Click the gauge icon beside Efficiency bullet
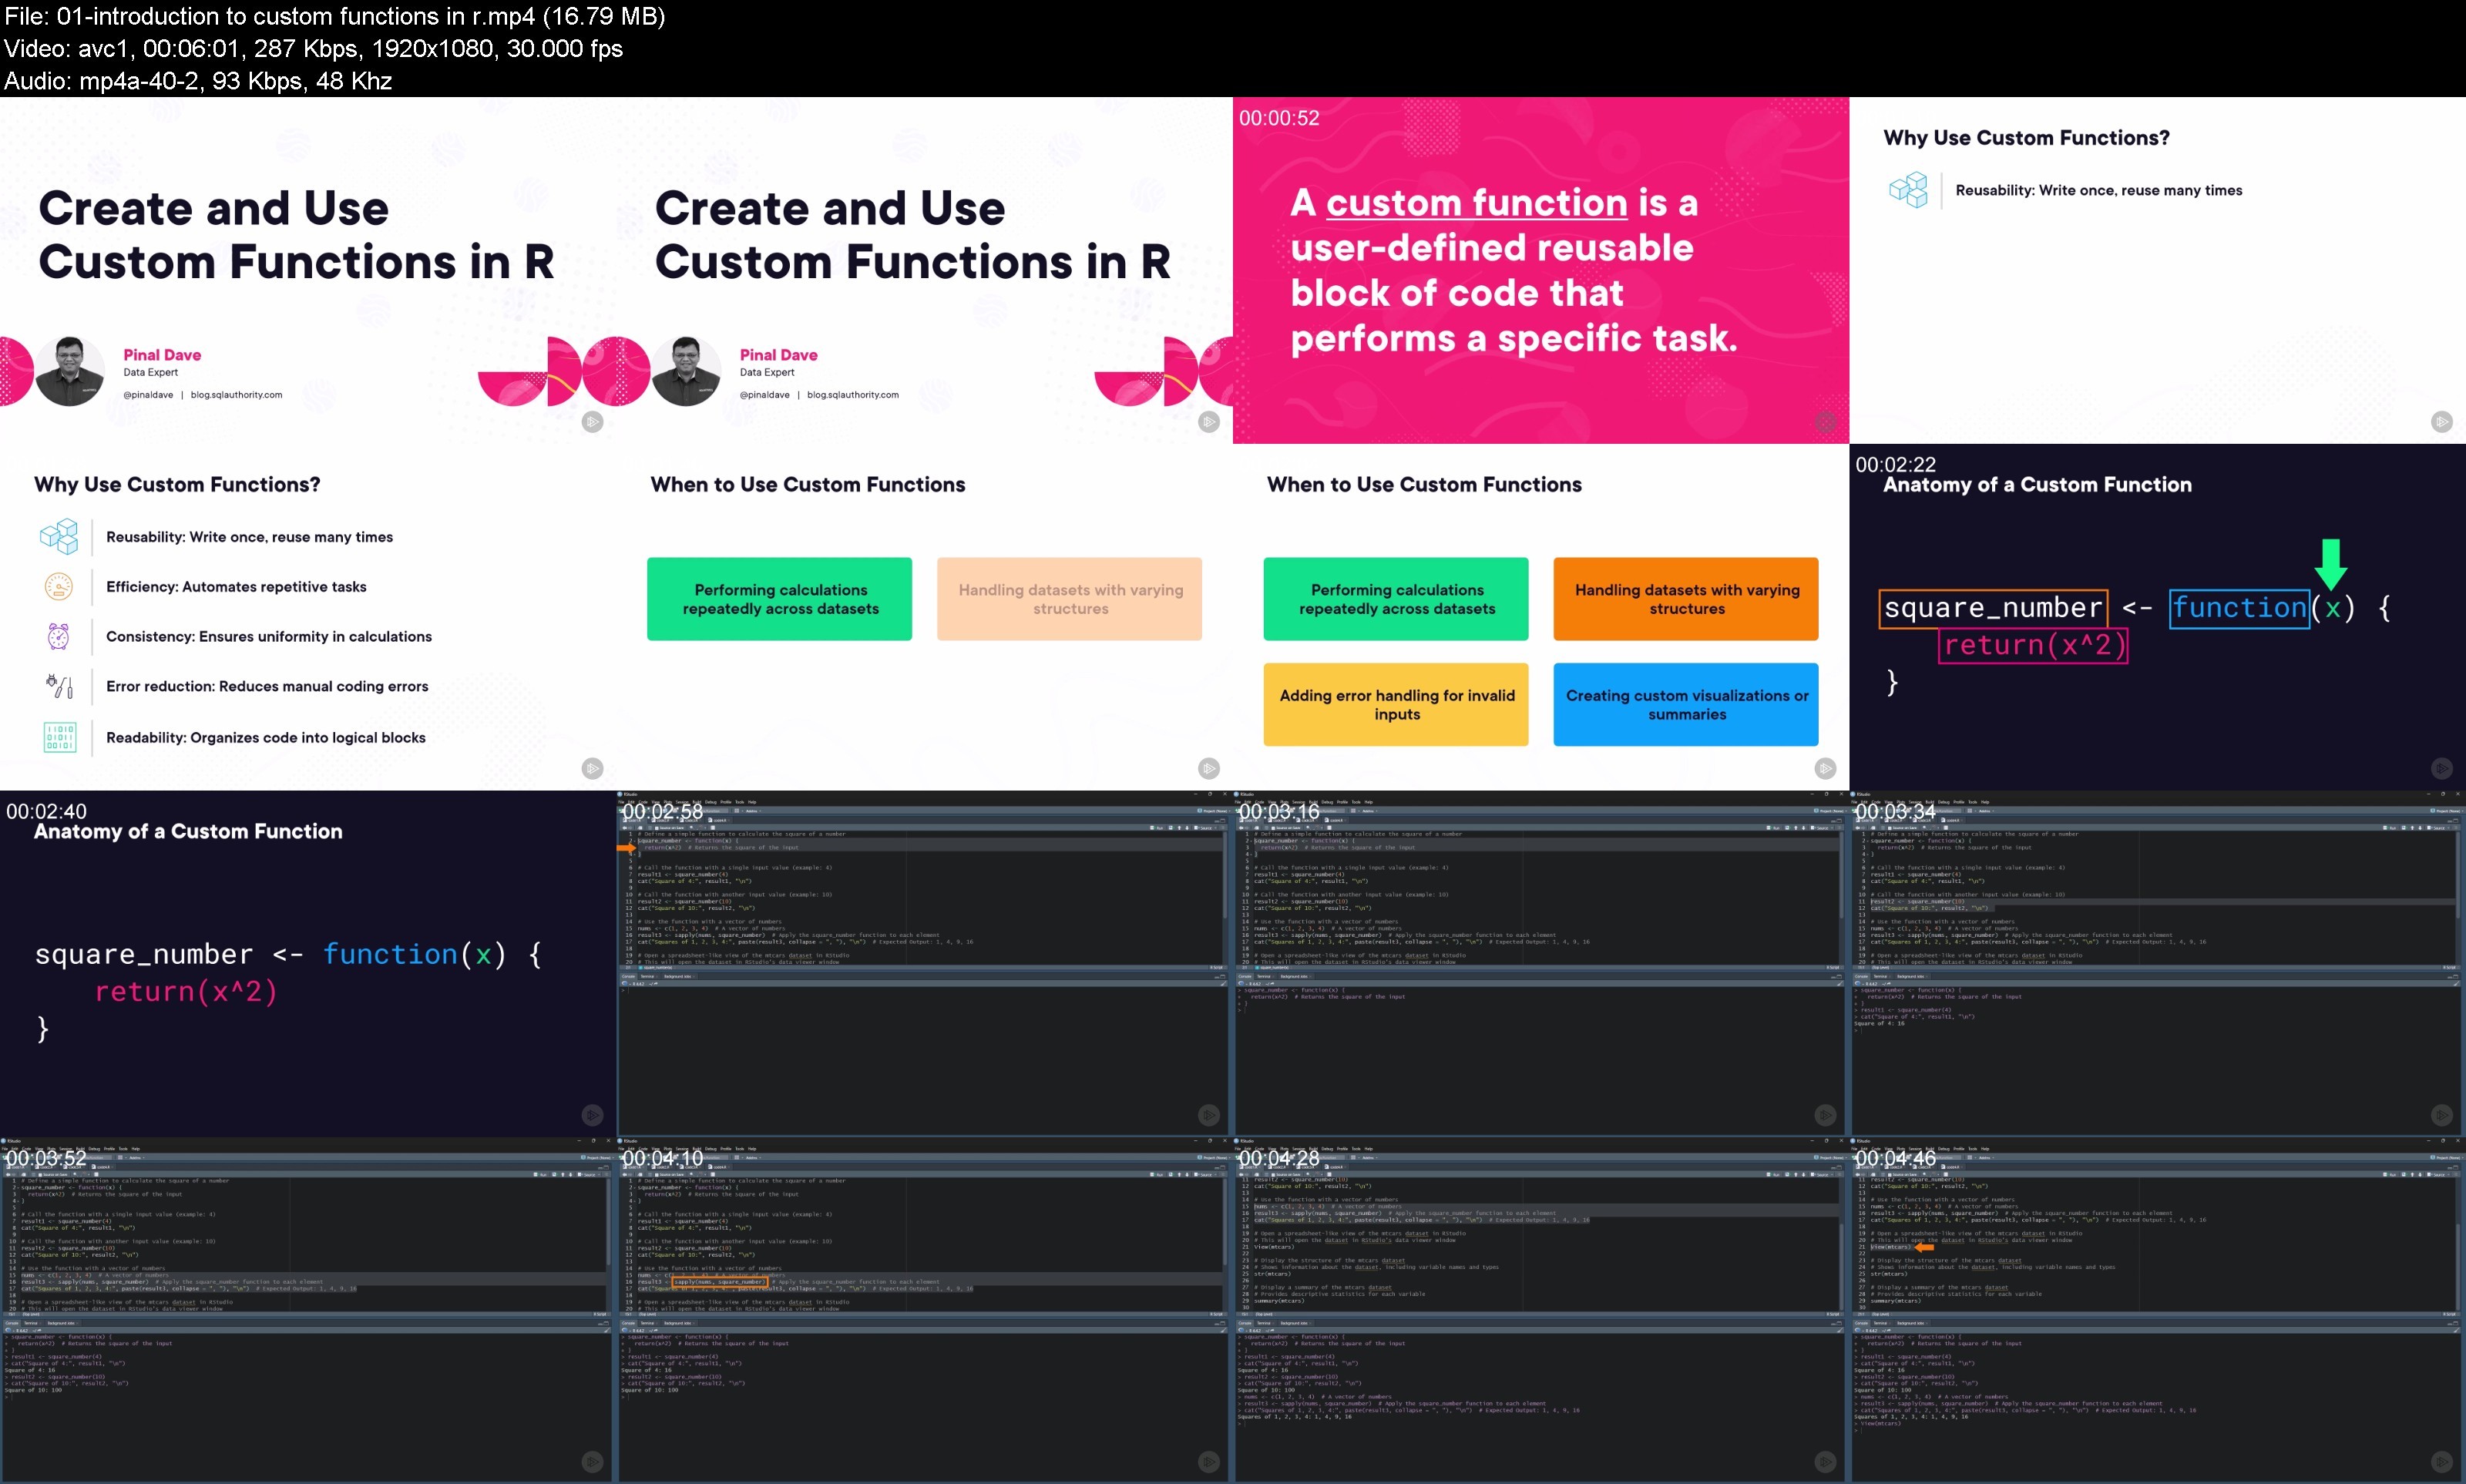The image size is (2466, 1484). [x=59, y=586]
